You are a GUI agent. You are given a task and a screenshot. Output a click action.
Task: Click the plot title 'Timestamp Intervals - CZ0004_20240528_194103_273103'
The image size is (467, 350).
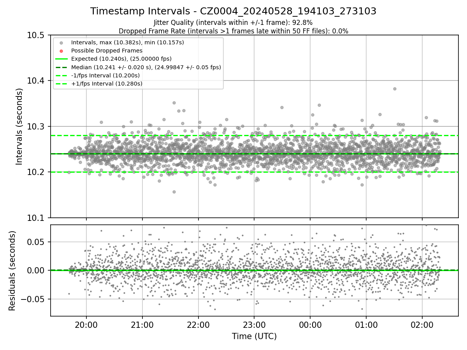(233, 11)
